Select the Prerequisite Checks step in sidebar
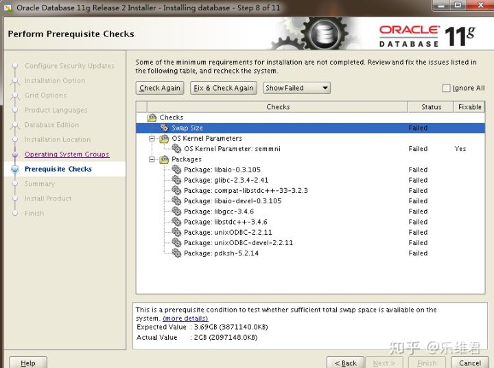The image size is (494, 368). (58, 169)
